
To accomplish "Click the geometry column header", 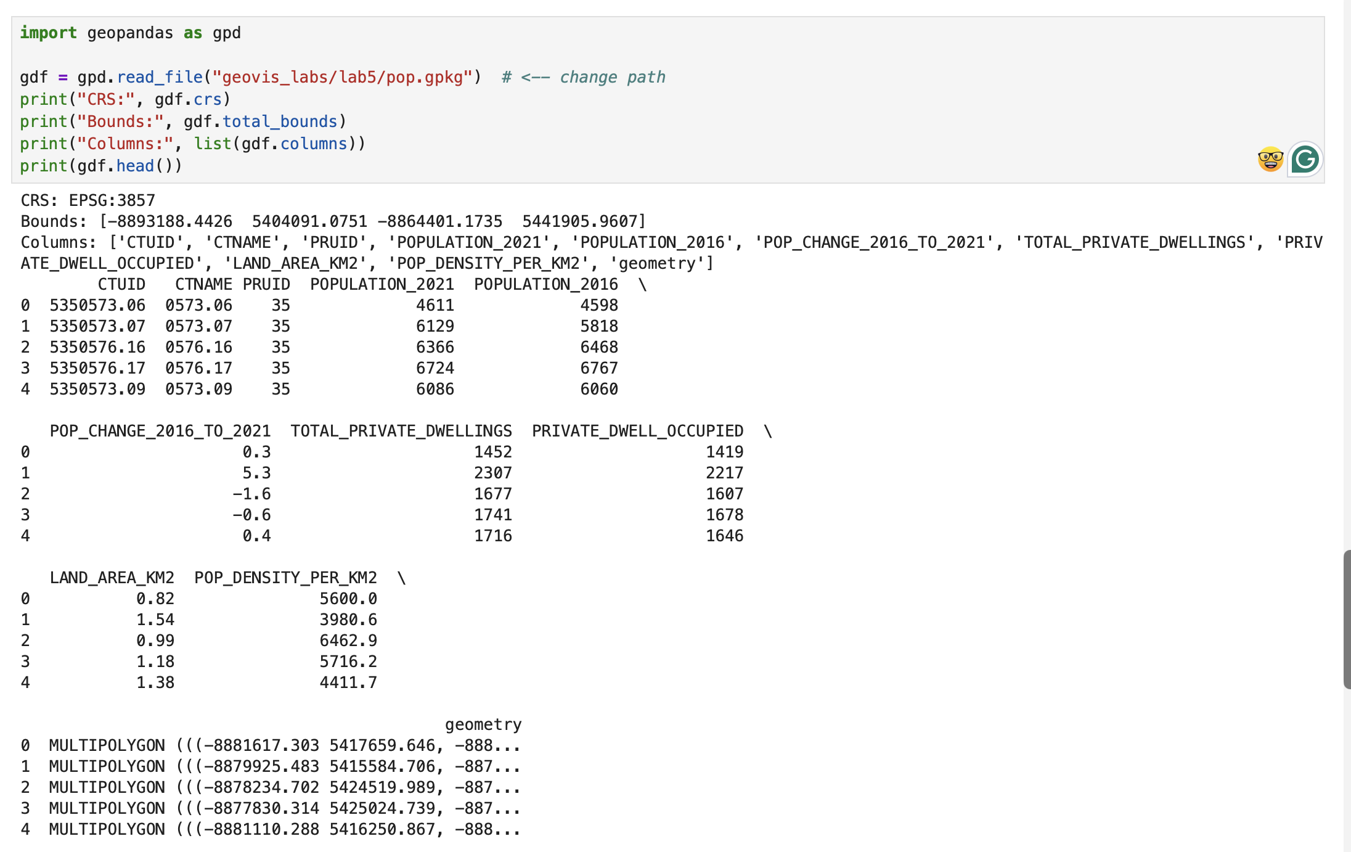I will tap(483, 724).
